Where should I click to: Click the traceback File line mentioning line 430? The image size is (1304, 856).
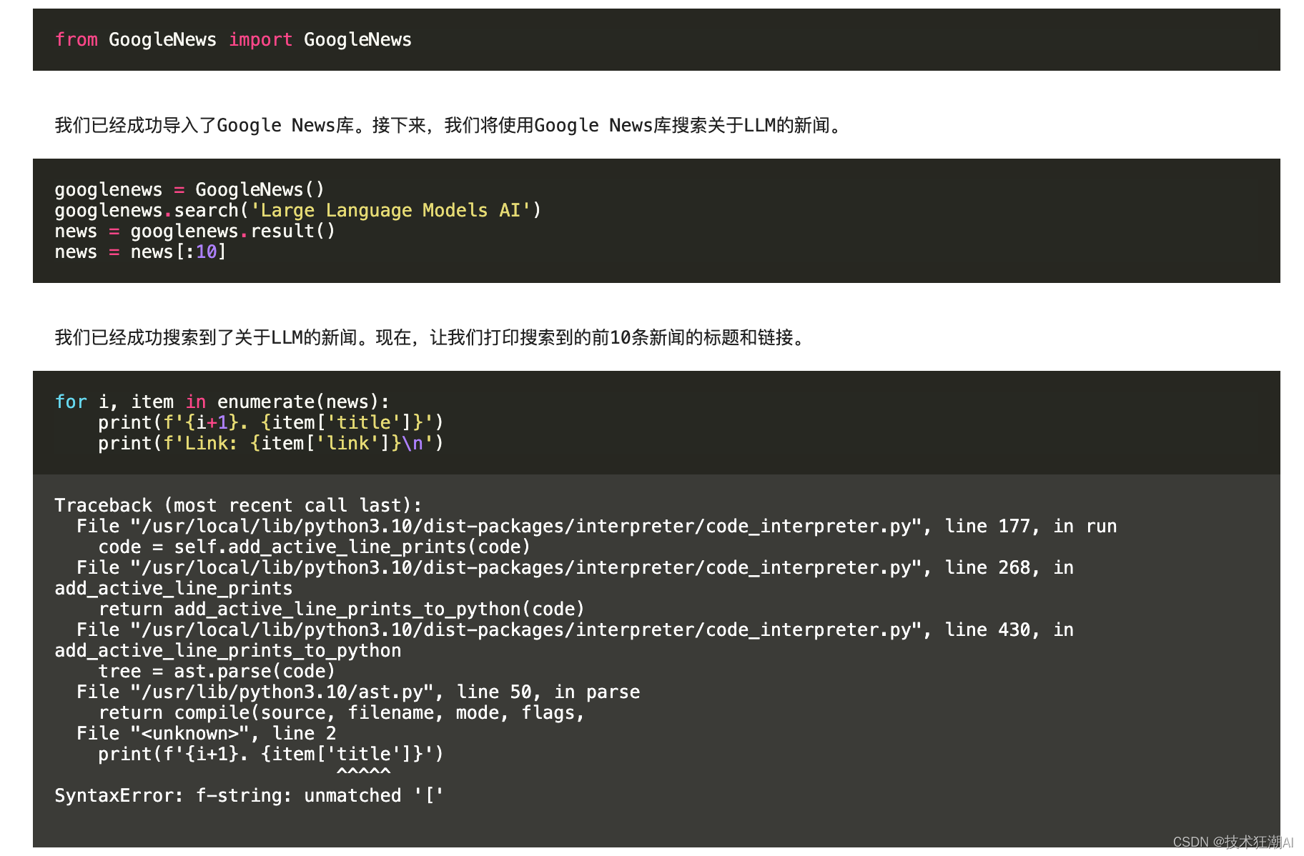(576, 629)
